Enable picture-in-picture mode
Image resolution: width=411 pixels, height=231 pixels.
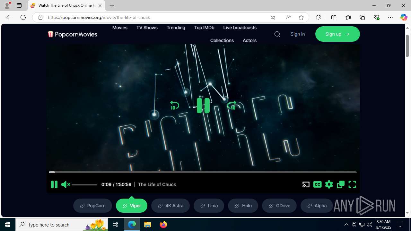click(x=341, y=184)
